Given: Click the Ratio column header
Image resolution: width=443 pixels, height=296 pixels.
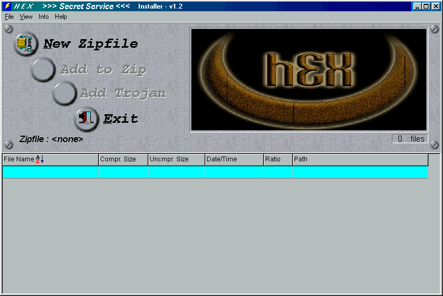Looking at the screenshot, I should coord(277,159).
